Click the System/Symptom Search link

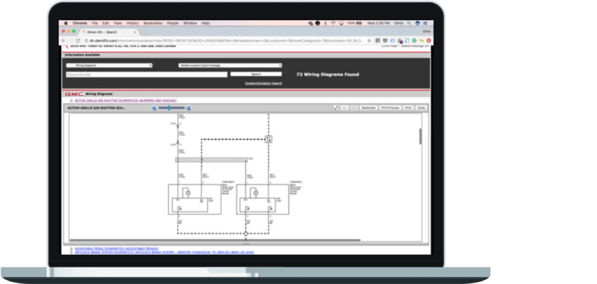264,83
